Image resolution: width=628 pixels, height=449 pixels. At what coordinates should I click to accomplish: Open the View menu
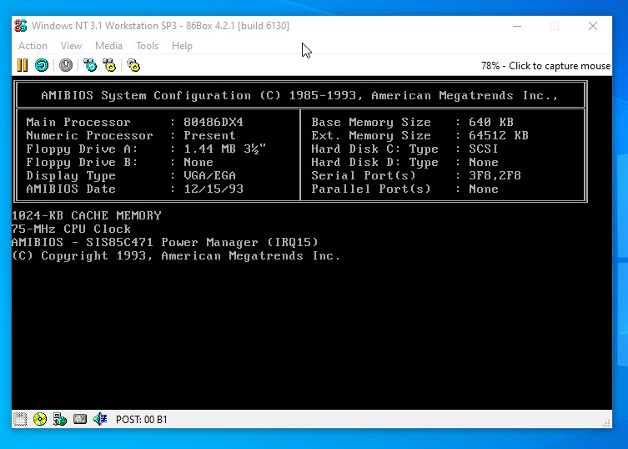[71, 46]
